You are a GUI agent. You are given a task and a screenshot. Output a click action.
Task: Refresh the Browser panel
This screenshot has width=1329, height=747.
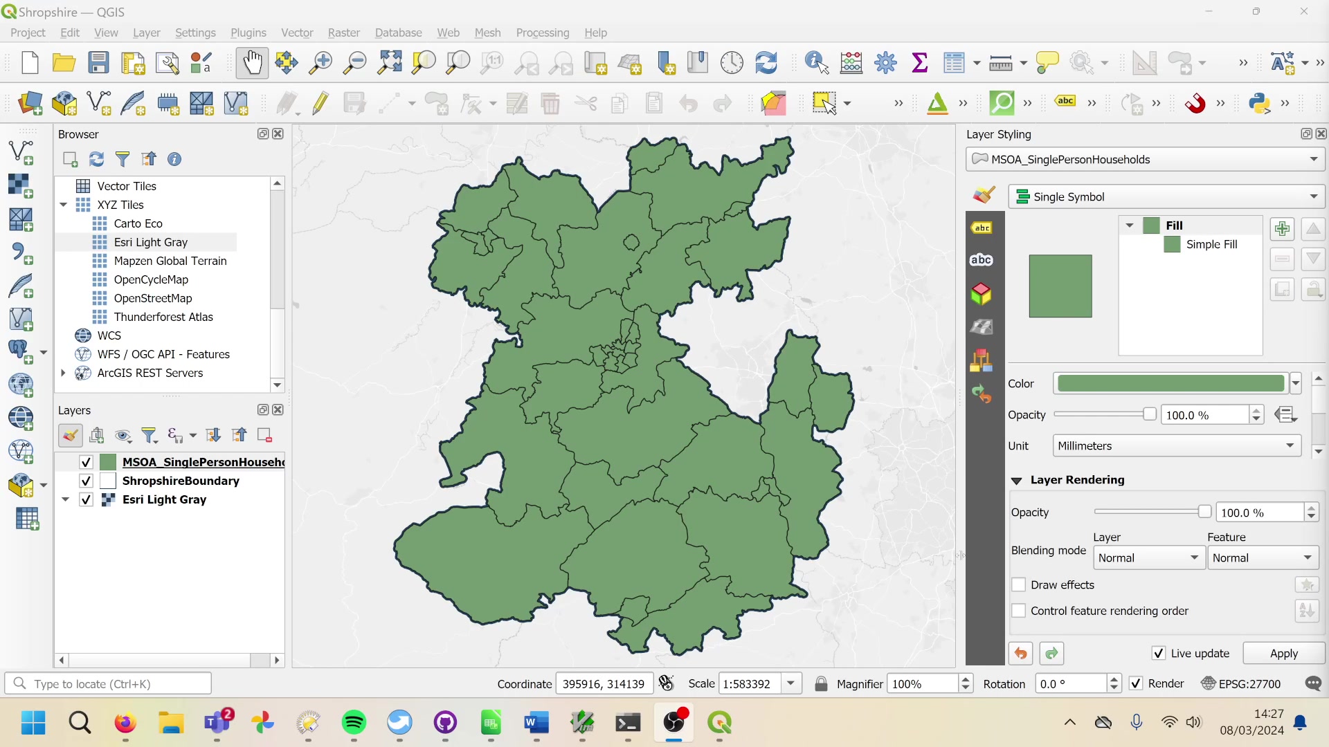(x=96, y=159)
